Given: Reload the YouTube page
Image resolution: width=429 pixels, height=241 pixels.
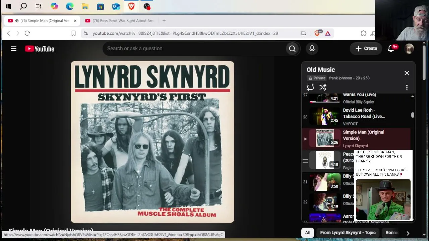Looking at the screenshot, I should click(x=27, y=33).
